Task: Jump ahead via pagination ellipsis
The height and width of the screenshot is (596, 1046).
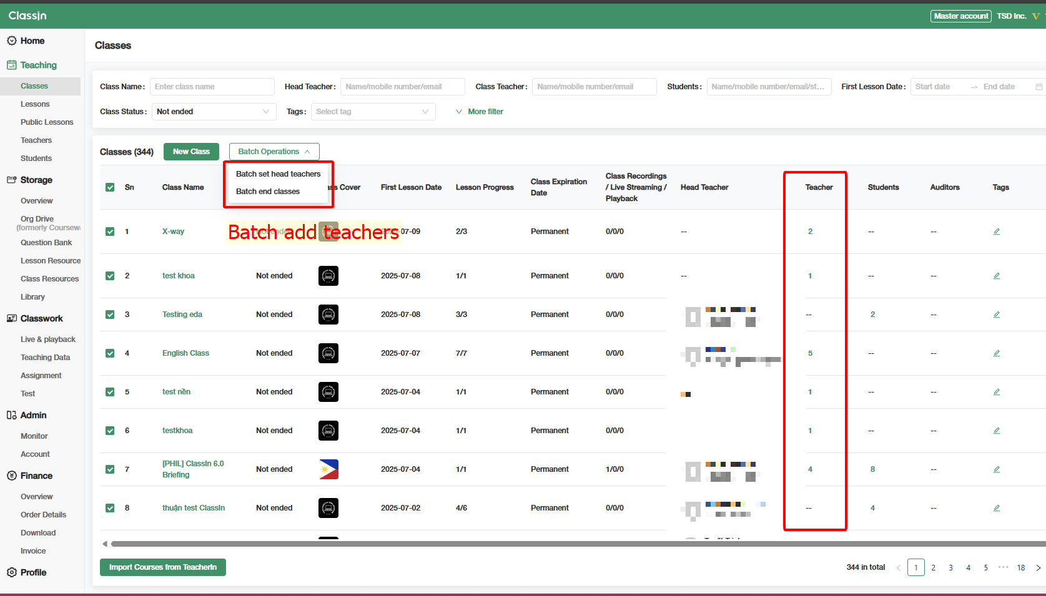Action: pos(1003,567)
